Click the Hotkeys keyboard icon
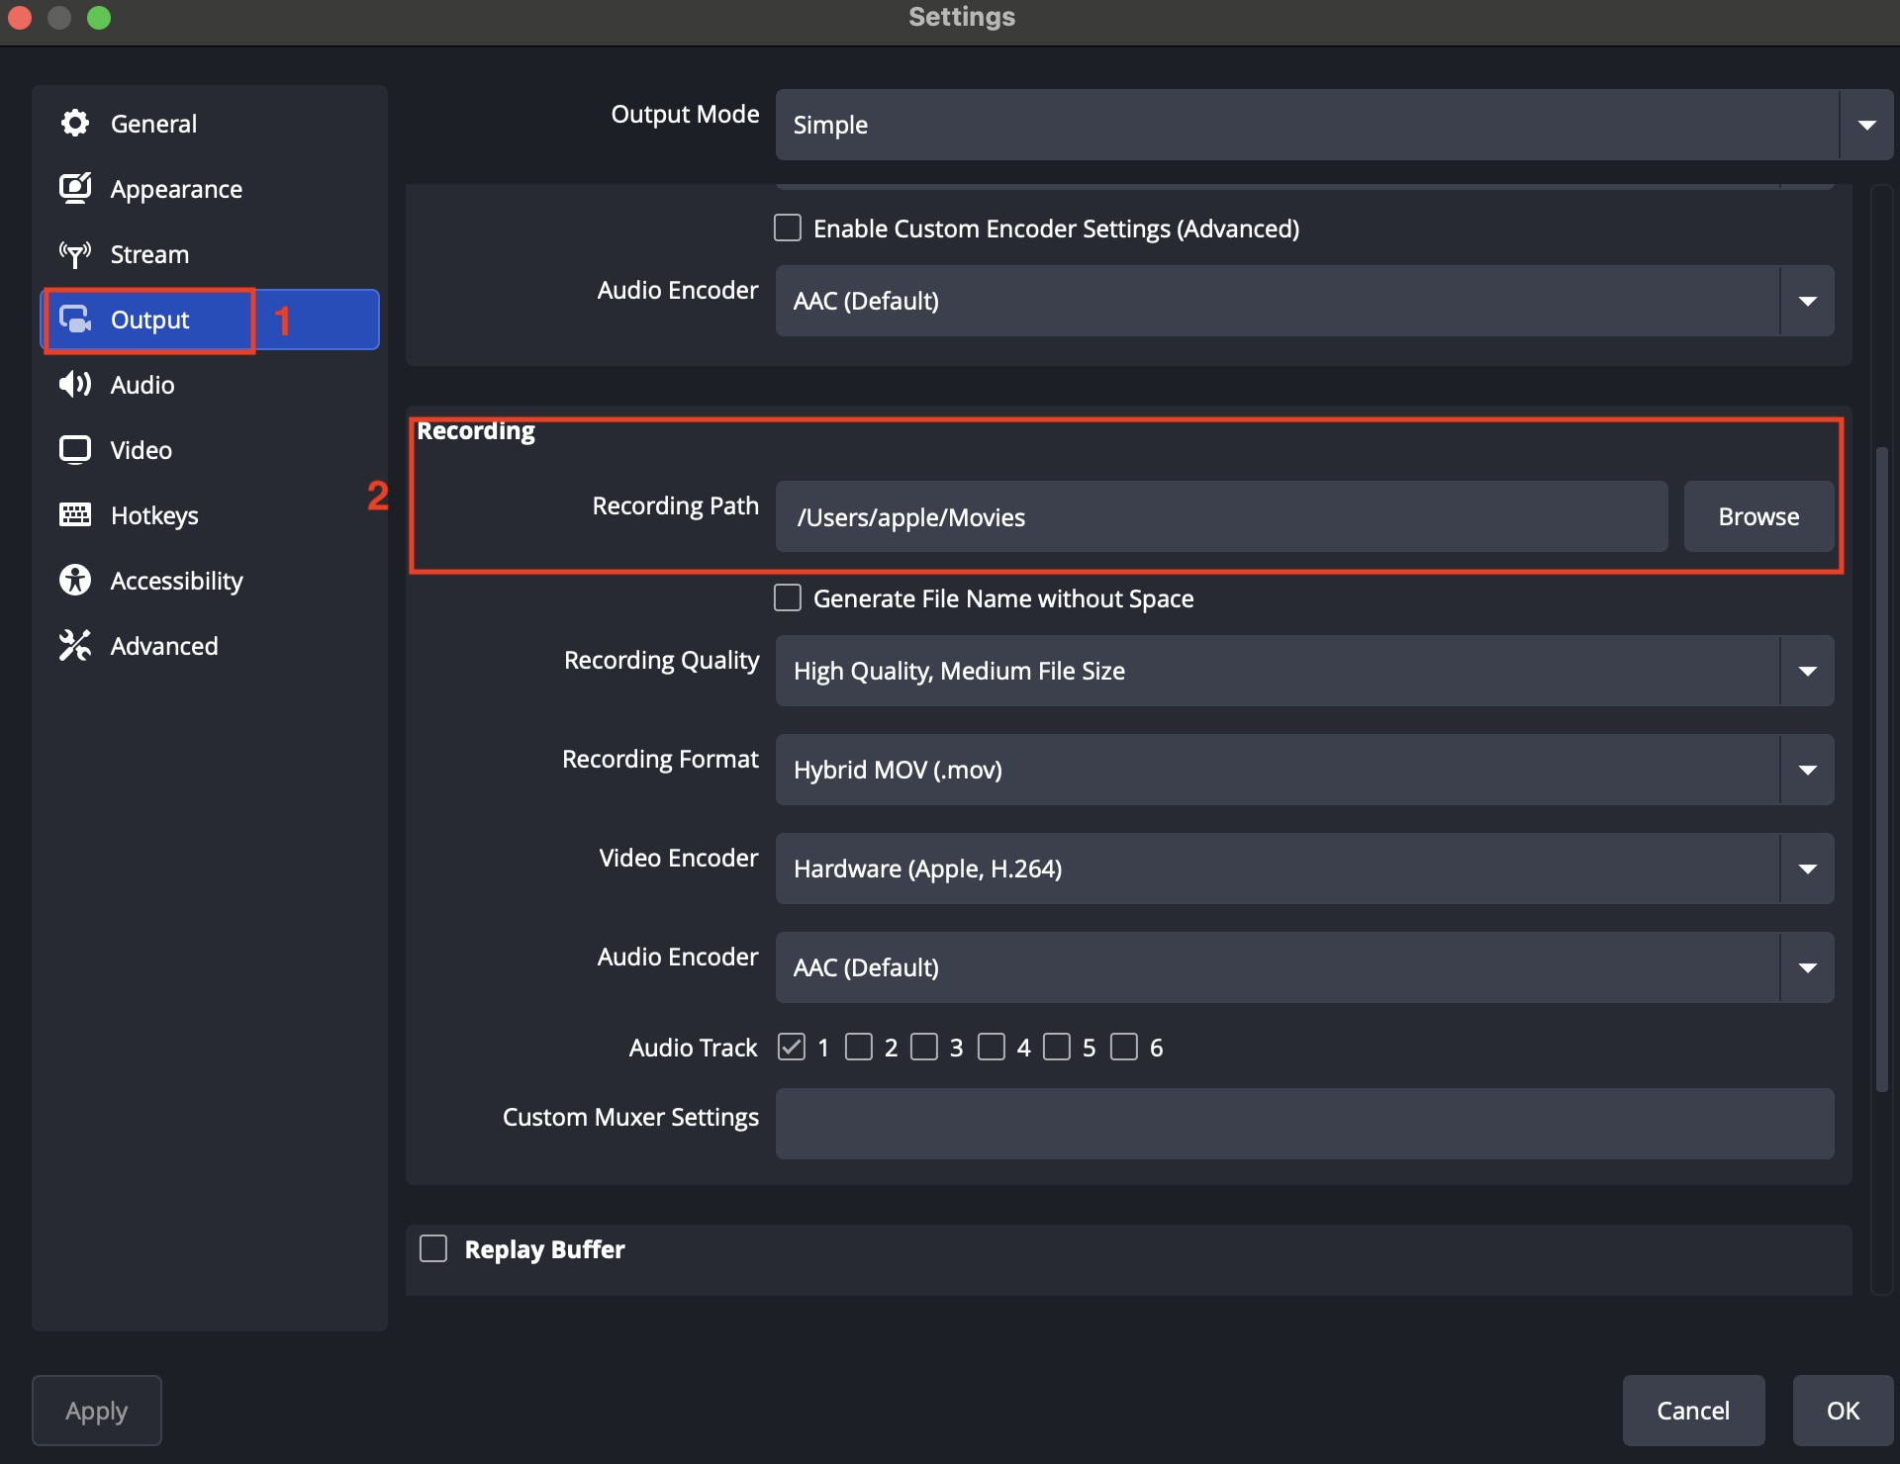Image resolution: width=1900 pixels, height=1464 pixels. [x=75, y=514]
